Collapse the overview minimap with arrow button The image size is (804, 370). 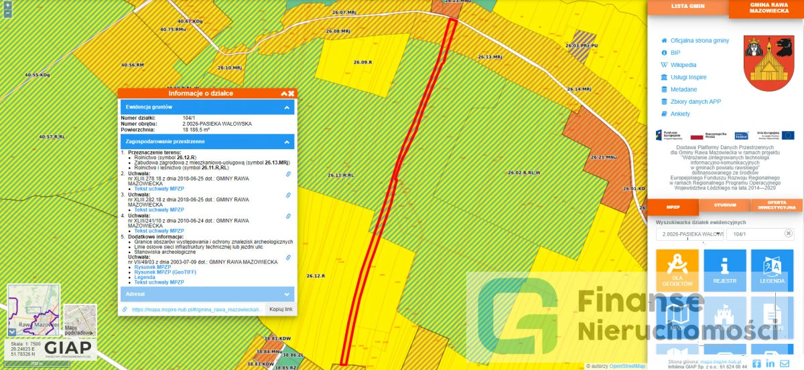coord(12,331)
